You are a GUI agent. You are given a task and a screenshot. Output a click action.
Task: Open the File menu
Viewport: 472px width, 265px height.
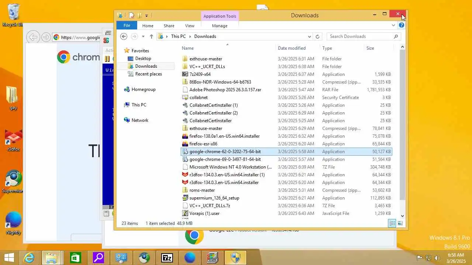click(x=126, y=25)
